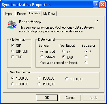
Task: Switch to the Export tab
Action: pyautogui.click(x=21, y=14)
